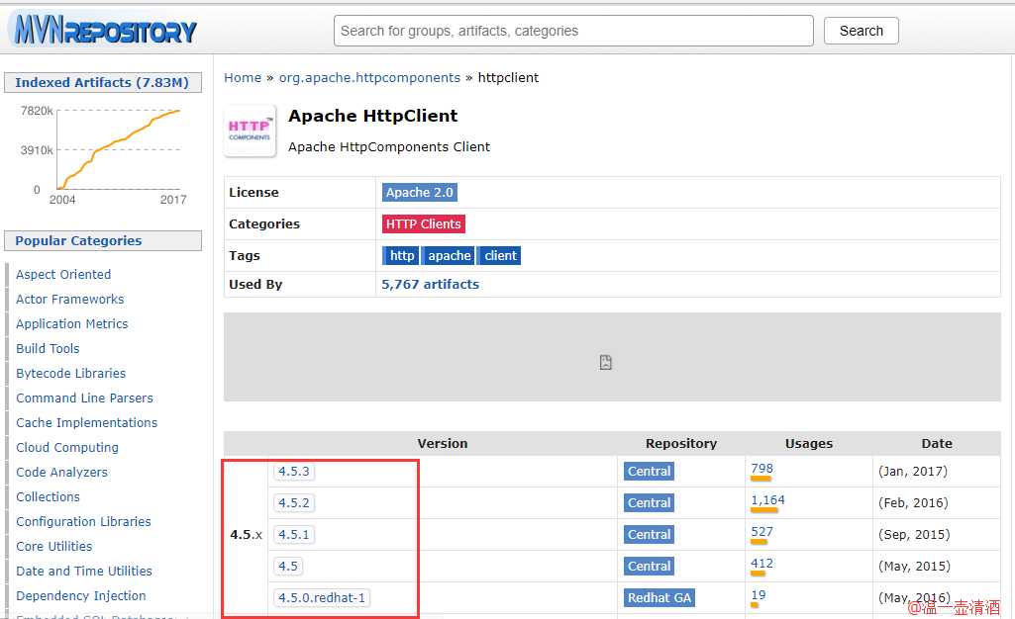Select the client tag
Image resolution: width=1015 pixels, height=619 pixels.
(x=500, y=256)
